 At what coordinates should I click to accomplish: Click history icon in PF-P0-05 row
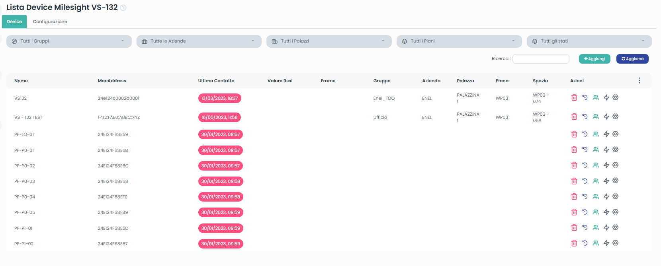(585, 212)
